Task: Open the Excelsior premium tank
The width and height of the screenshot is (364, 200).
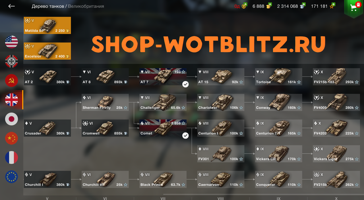Action: pyautogui.click(x=47, y=51)
